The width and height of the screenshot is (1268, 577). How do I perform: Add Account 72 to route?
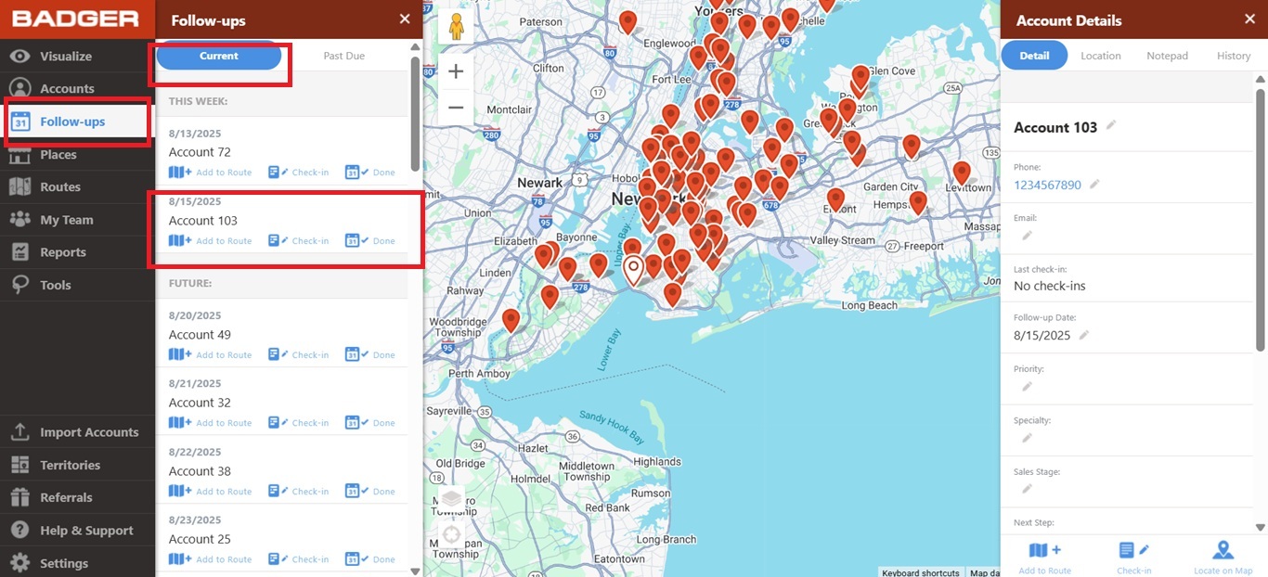[x=211, y=173]
